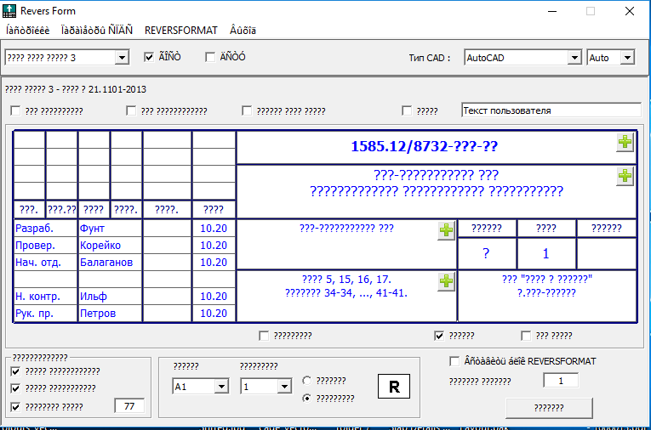Click the wide button at bottom right
This screenshot has width=651, height=430.
pyautogui.click(x=548, y=408)
